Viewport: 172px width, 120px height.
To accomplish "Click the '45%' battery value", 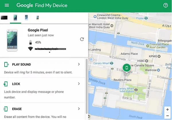I will pyautogui.click(x=38, y=42).
